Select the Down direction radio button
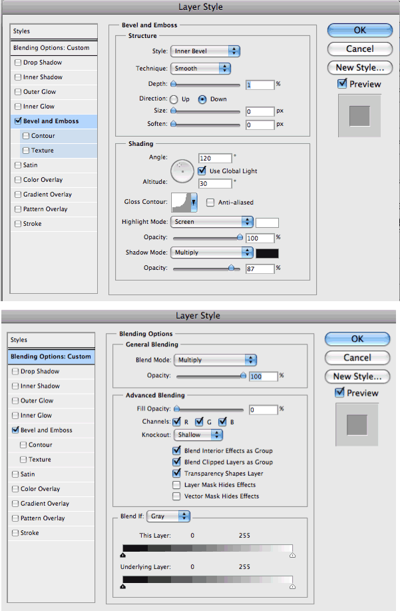The height and width of the screenshot is (611, 400). 202,99
